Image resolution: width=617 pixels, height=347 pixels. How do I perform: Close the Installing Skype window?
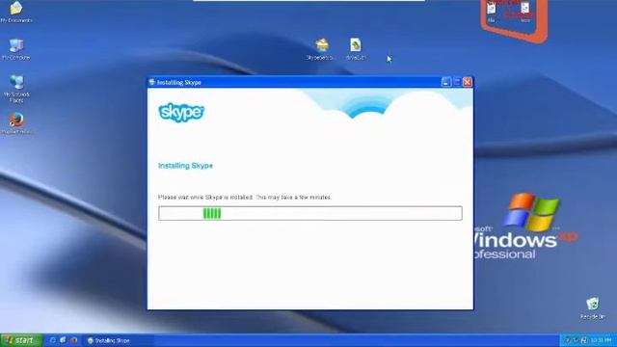(467, 82)
